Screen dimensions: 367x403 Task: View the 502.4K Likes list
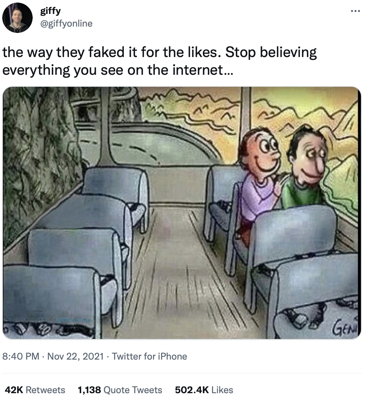204,390
